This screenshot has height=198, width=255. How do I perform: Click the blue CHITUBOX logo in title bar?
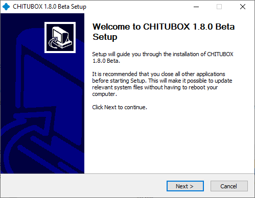pos(6,7)
